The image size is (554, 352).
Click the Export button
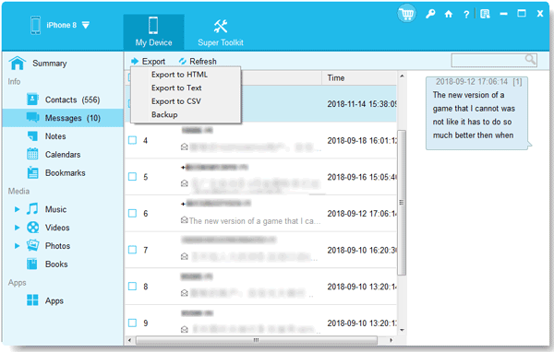point(148,62)
